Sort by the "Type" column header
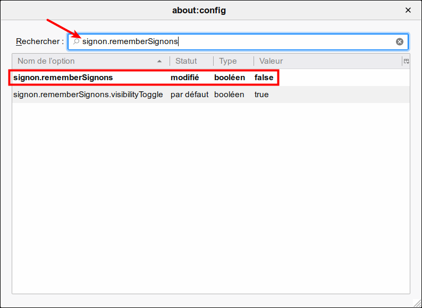Viewport: 422px width, 308px height. tap(228, 61)
